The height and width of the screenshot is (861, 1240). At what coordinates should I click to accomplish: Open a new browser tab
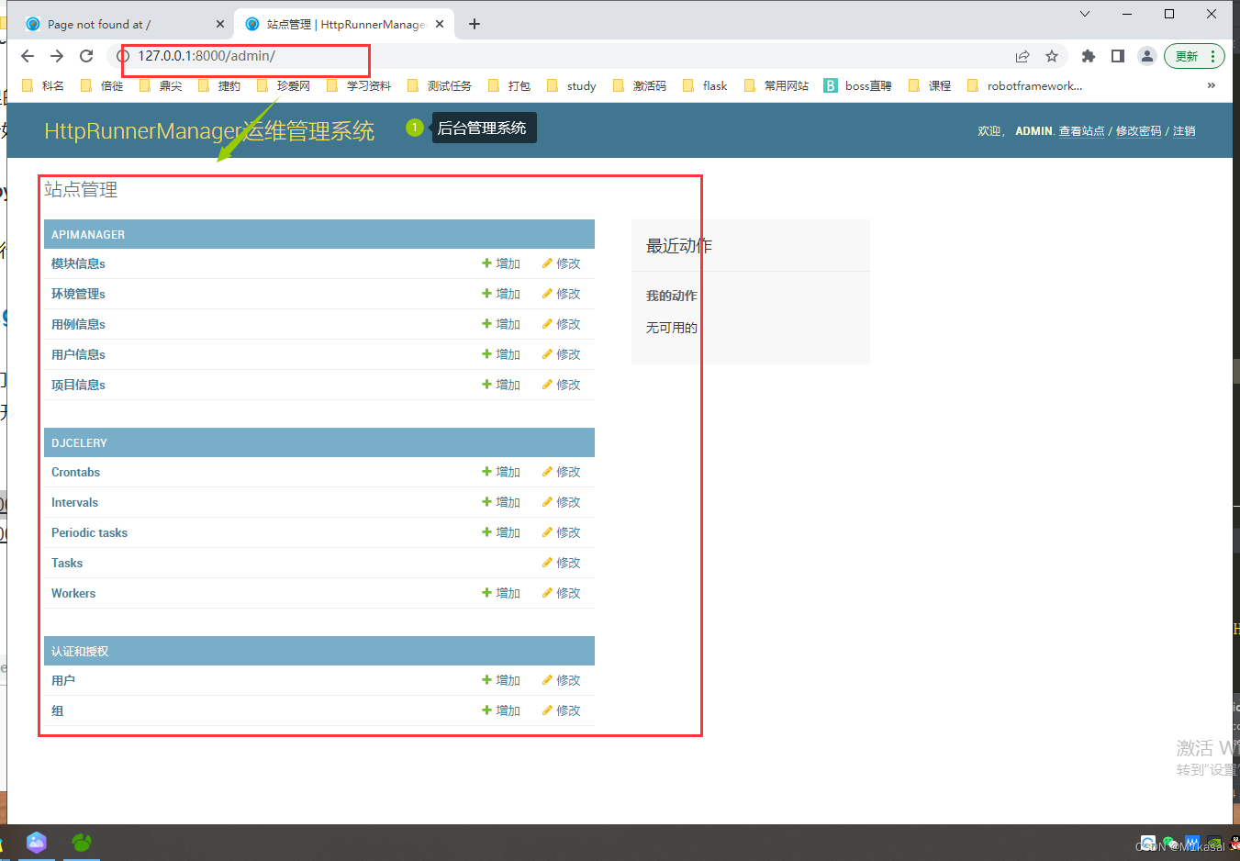[475, 24]
